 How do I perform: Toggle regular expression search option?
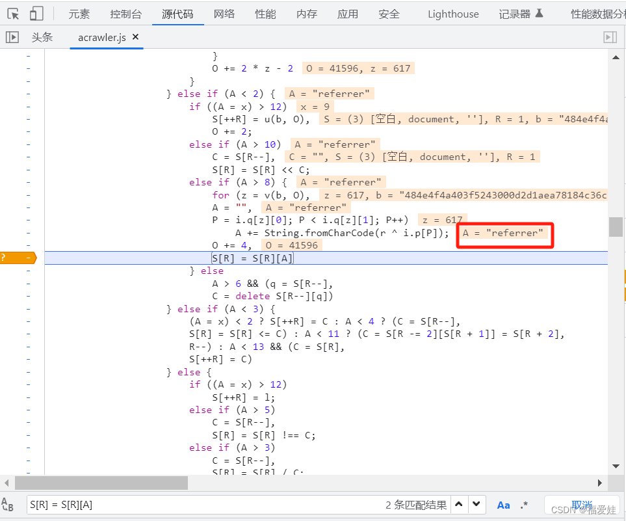coord(524,505)
